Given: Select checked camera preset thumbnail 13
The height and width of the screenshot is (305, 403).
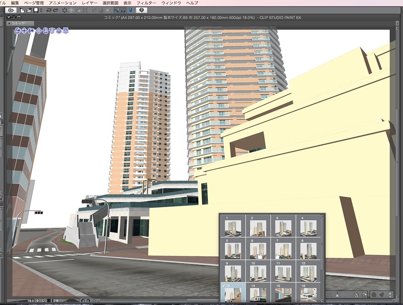Looking at the screenshot, I should (233, 293).
